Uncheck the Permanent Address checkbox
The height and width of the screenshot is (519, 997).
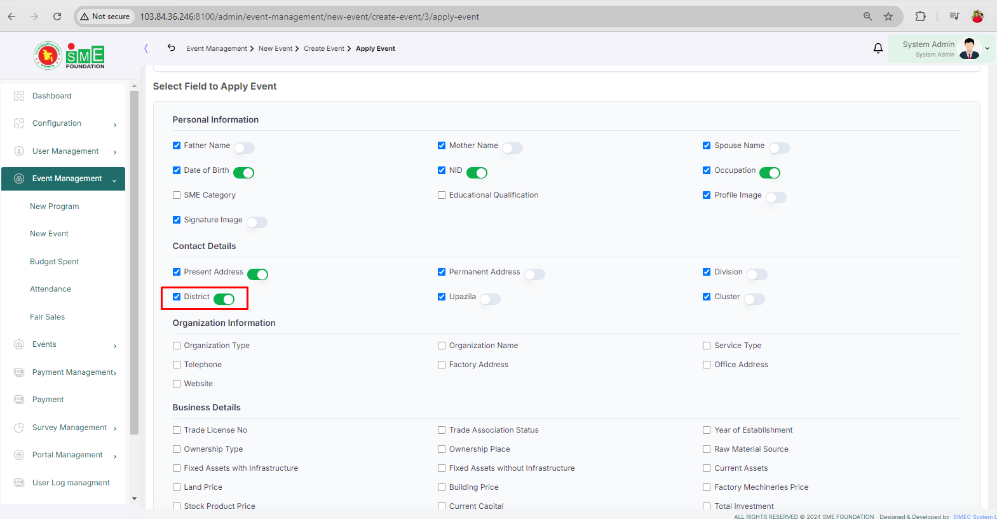(x=442, y=272)
